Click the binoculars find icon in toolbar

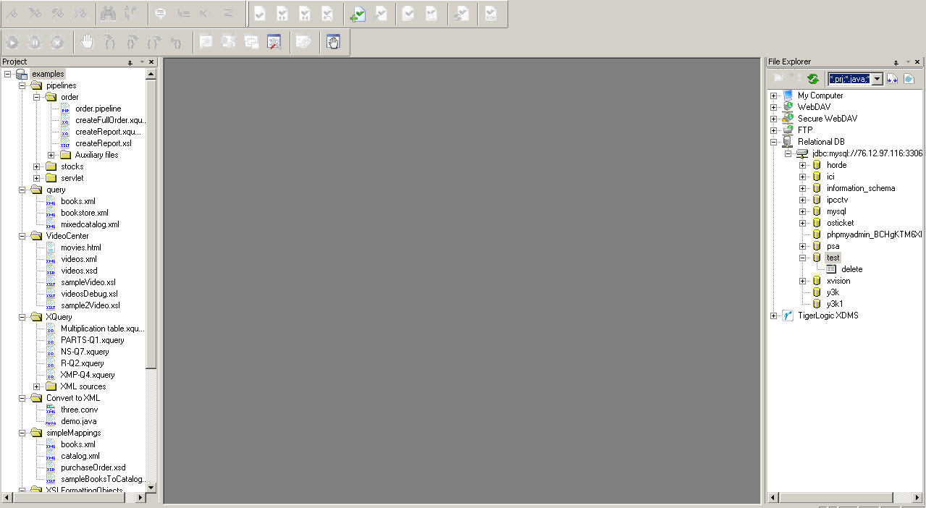coord(108,14)
